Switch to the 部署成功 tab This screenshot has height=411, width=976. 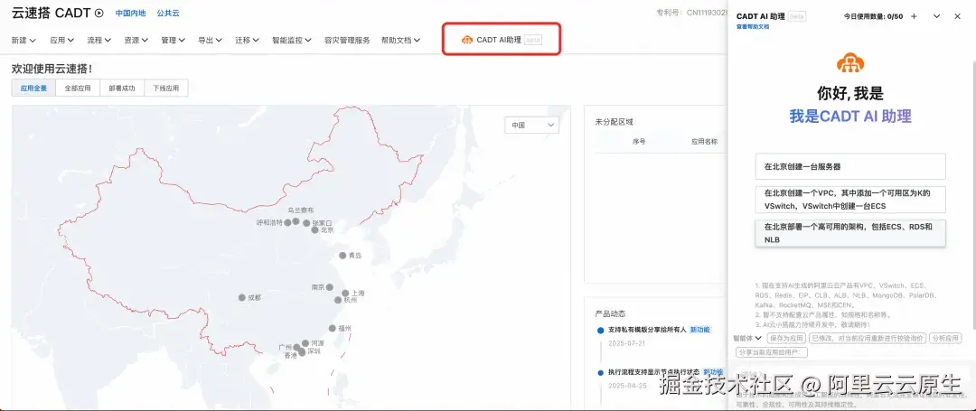click(x=122, y=89)
